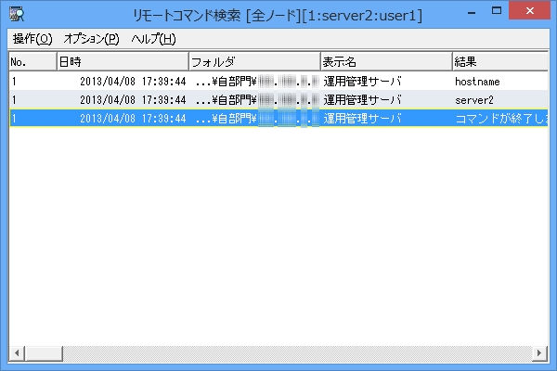
Task: Select the row with result server2
Action: 278,100
